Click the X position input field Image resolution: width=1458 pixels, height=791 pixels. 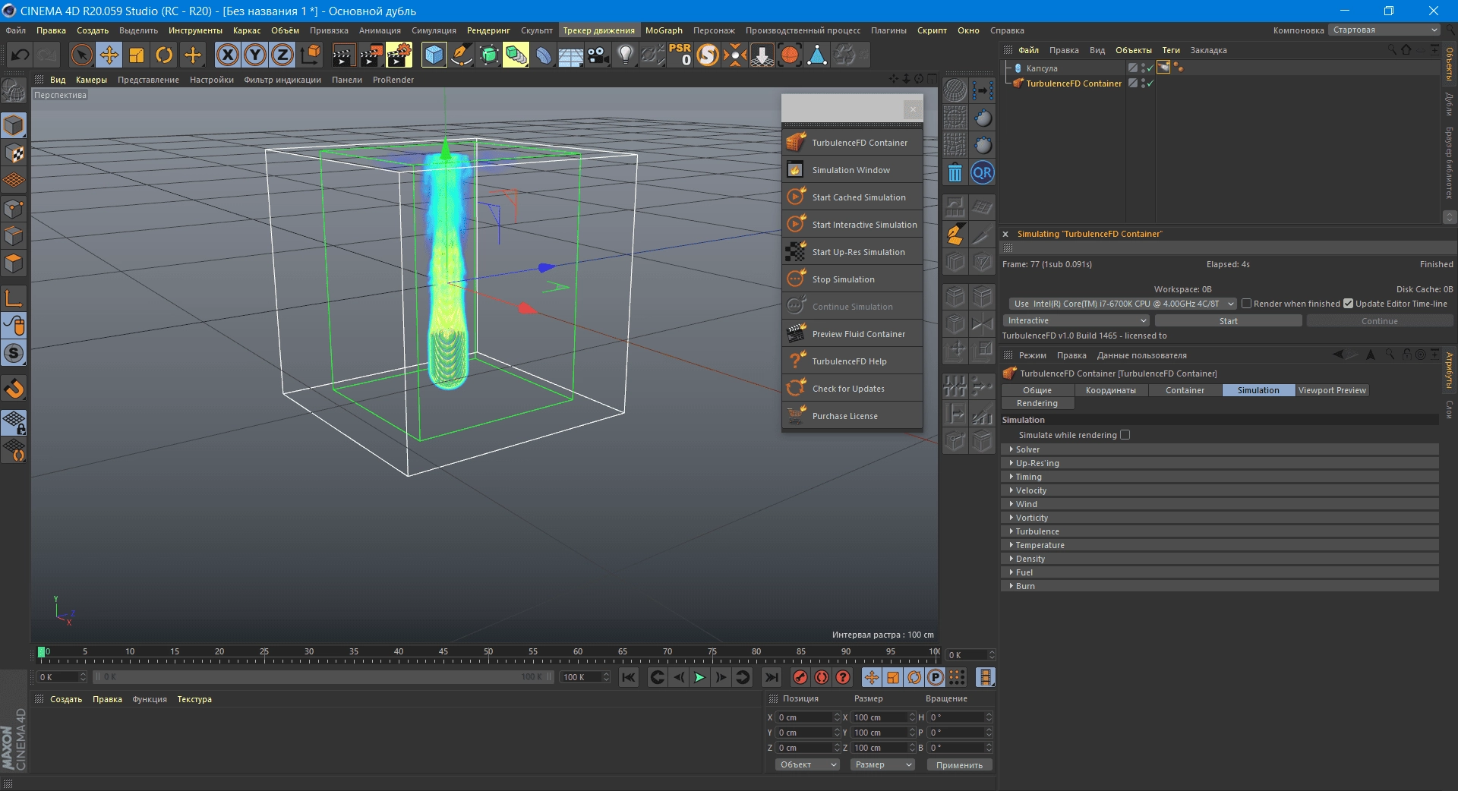[808, 717]
